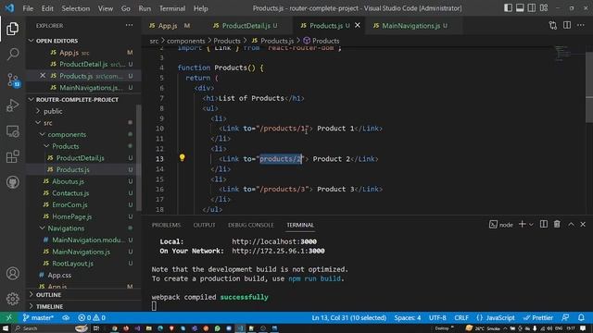Close the Products.js editor tab

357,25
